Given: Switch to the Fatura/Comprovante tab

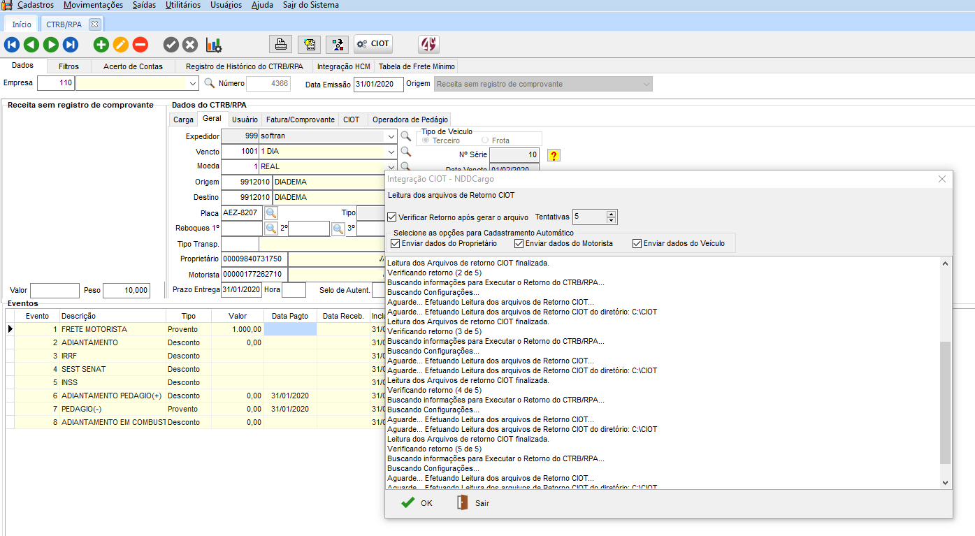Looking at the screenshot, I should 300,119.
